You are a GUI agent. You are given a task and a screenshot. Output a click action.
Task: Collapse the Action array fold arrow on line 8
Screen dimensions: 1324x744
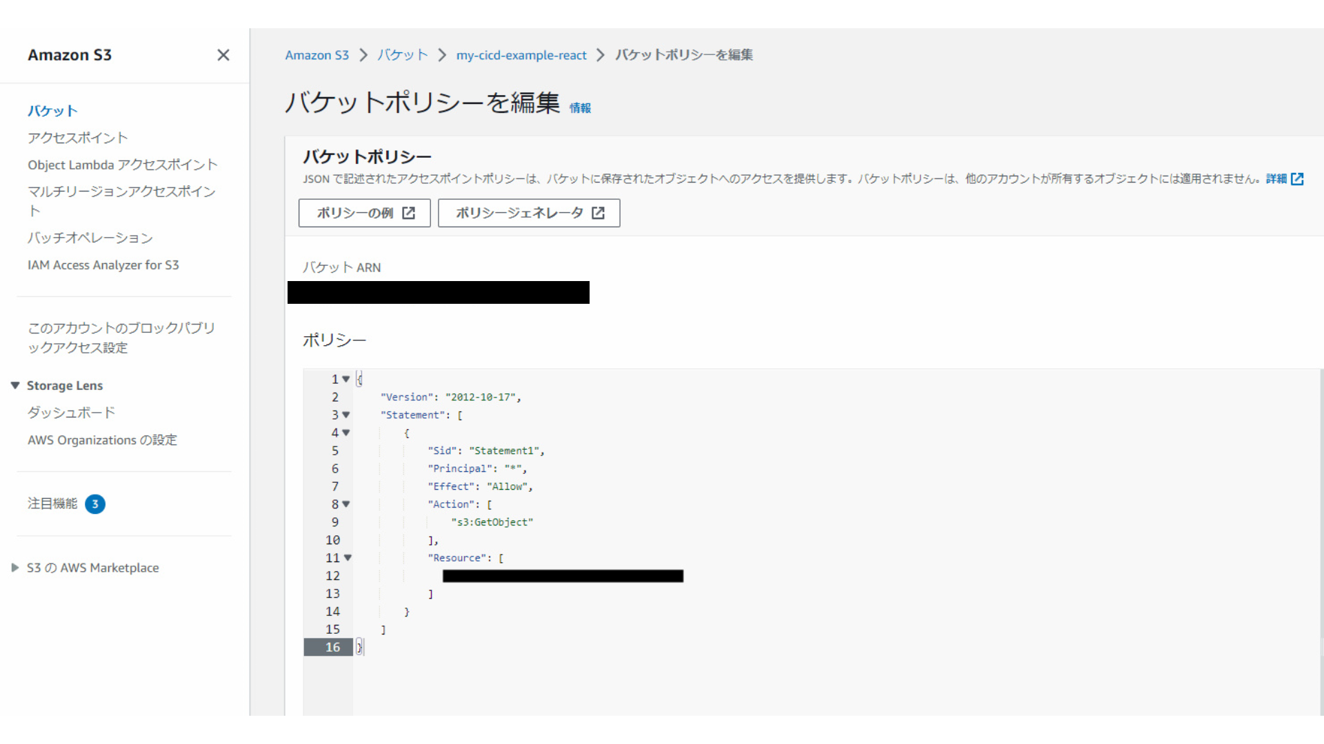point(347,504)
